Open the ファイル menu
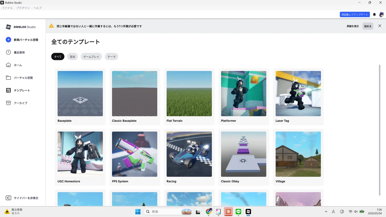 coord(7,8)
